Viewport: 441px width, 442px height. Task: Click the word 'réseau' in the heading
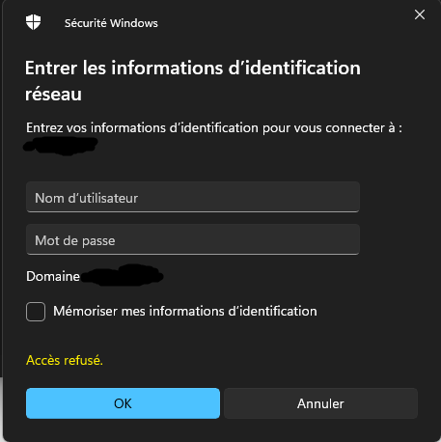[x=53, y=95]
